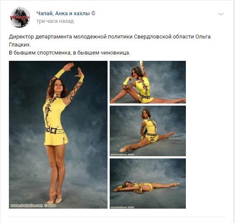Image resolution: width=235 pixels, height=223 pixels.
Task: View the middle-right split pose photo
Action: (x=148, y=131)
